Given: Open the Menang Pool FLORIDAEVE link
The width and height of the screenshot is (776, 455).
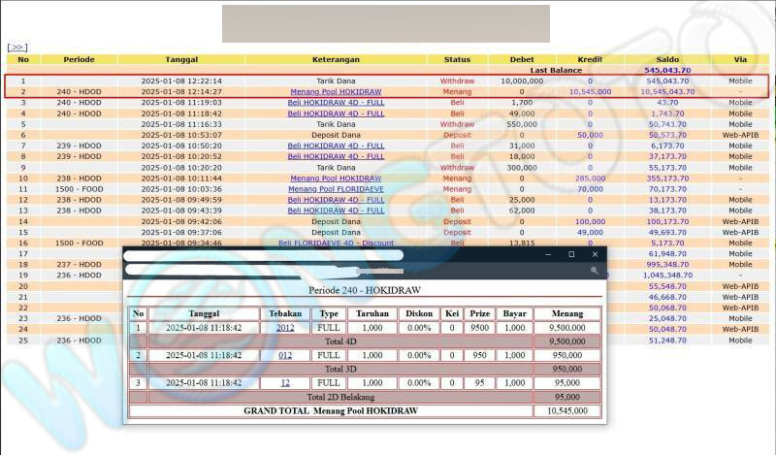Looking at the screenshot, I should tap(336, 189).
